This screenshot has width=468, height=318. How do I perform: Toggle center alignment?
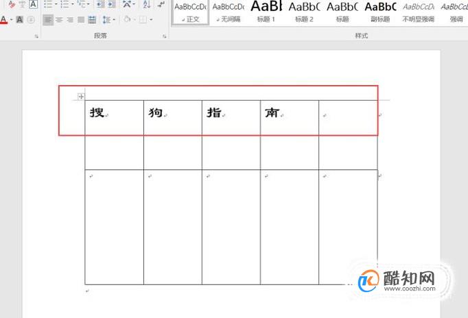[x=59, y=20]
